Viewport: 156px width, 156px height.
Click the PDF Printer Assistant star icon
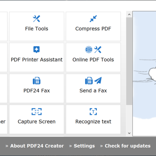[36, 50]
